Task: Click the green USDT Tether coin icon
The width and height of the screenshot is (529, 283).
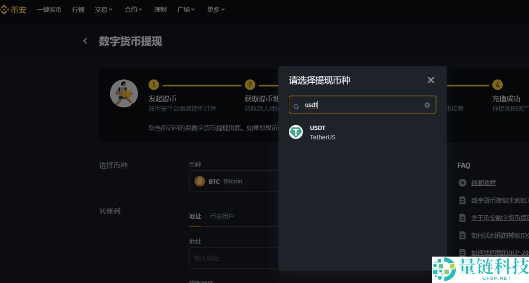Action: pyautogui.click(x=296, y=132)
